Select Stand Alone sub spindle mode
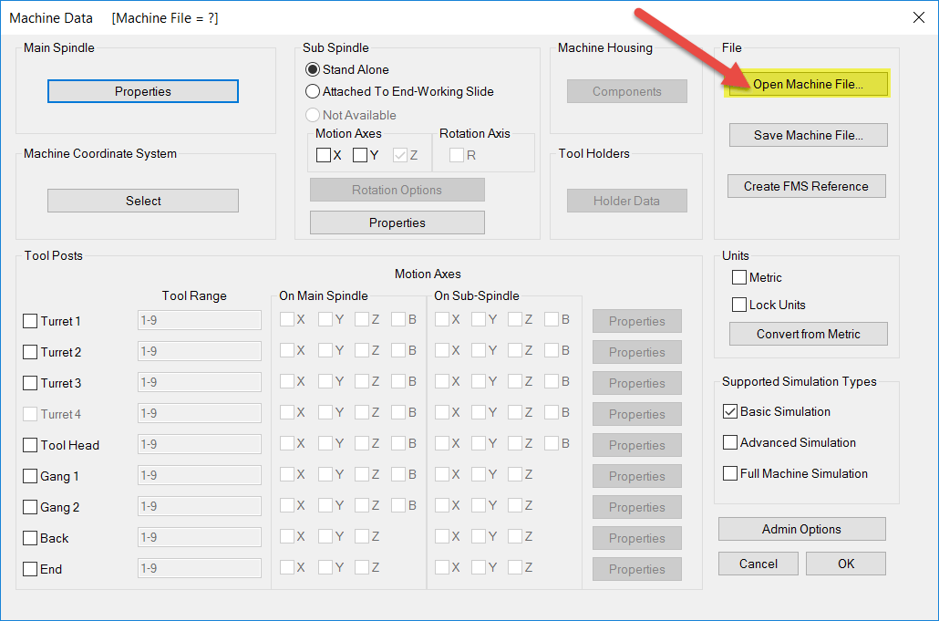Viewport: 939px width, 621px height. pyautogui.click(x=313, y=69)
